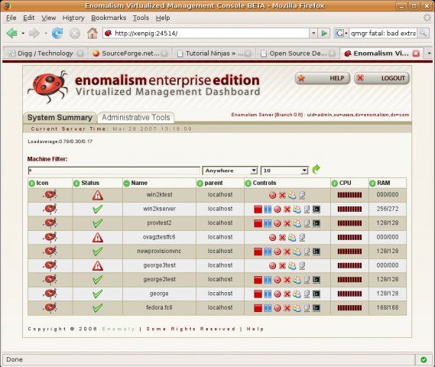The height and width of the screenshot is (367, 435).
Task: Open the results count dropdown showing 10
Action: point(284,171)
